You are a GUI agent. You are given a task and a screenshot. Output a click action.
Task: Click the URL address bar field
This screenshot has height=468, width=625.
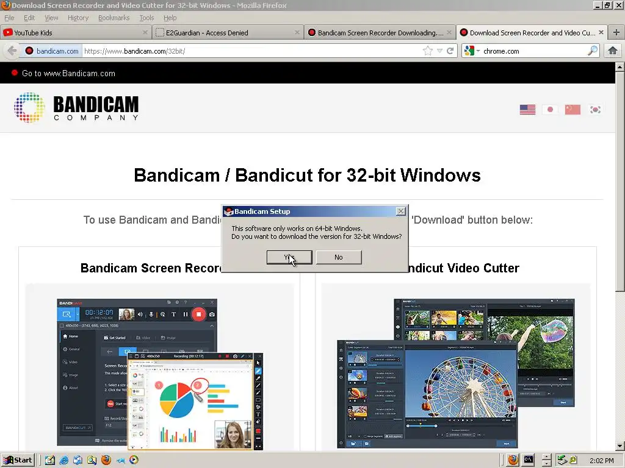point(251,51)
